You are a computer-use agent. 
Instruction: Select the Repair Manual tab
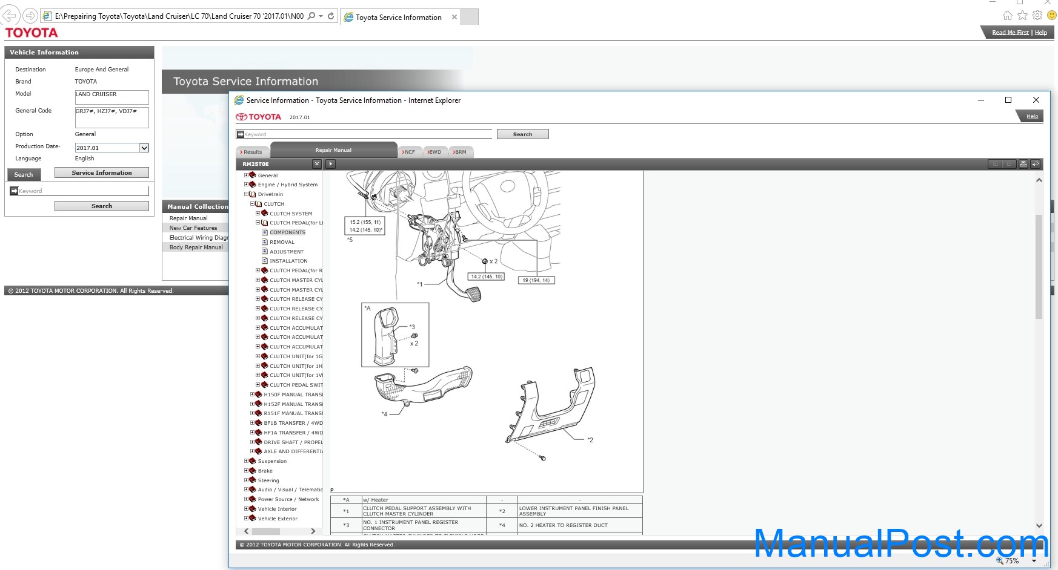pyautogui.click(x=333, y=150)
